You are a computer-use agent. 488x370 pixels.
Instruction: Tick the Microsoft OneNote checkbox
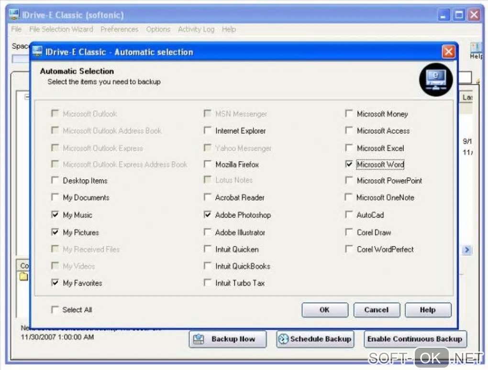coord(349,197)
